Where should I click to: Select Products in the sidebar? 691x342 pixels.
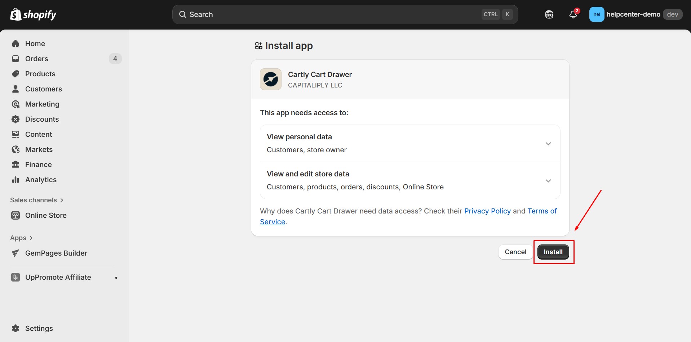(40, 73)
